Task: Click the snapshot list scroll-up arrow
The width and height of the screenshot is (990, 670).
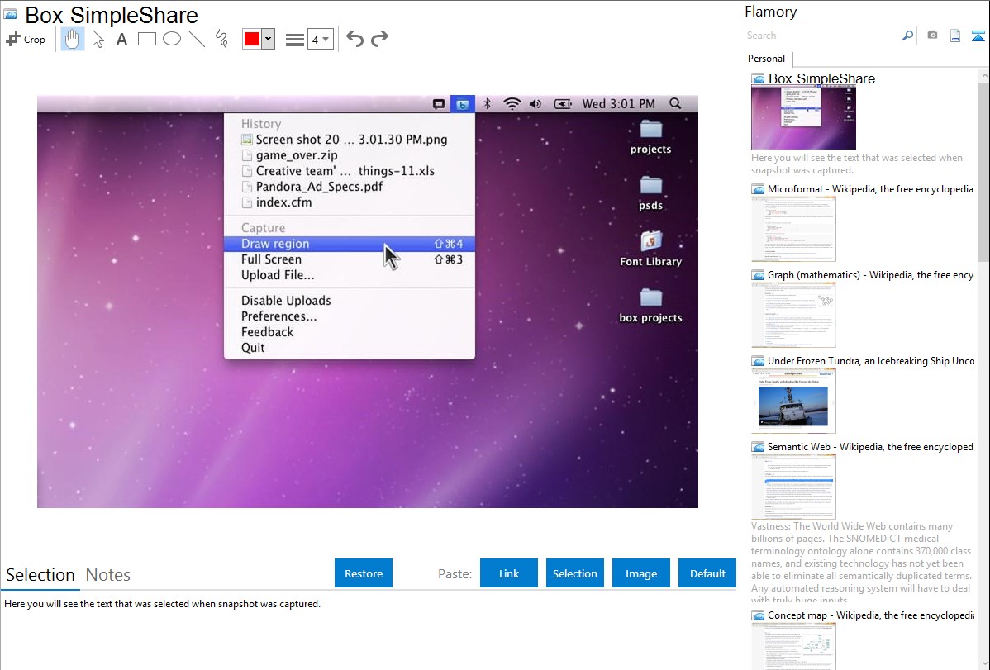Action: click(x=983, y=75)
